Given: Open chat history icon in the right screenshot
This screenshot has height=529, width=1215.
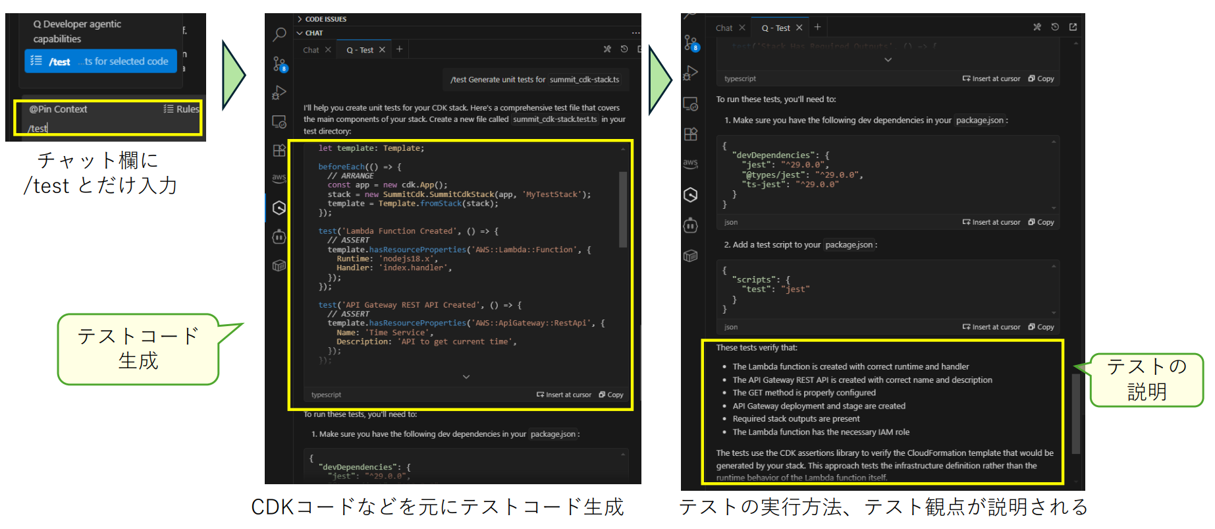Looking at the screenshot, I should (1055, 27).
